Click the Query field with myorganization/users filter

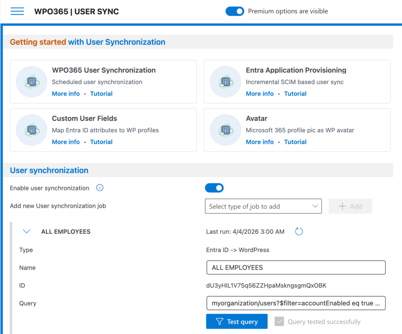pyautogui.click(x=296, y=303)
